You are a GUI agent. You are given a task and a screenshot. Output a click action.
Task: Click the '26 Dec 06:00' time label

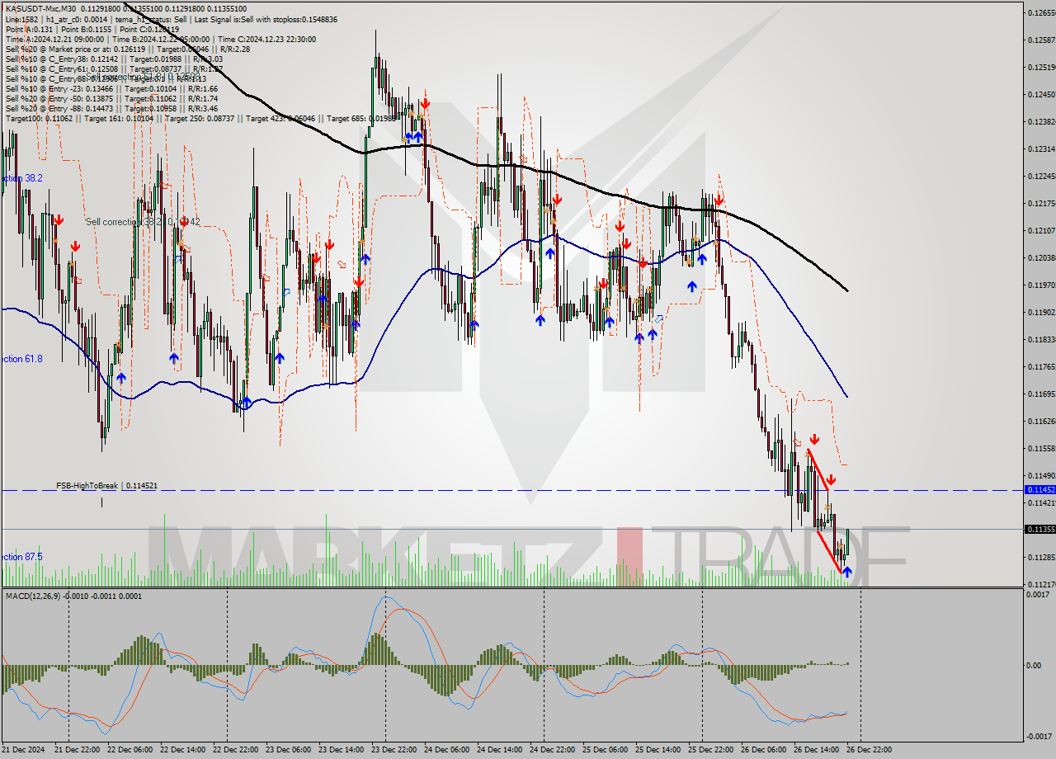click(763, 749)
